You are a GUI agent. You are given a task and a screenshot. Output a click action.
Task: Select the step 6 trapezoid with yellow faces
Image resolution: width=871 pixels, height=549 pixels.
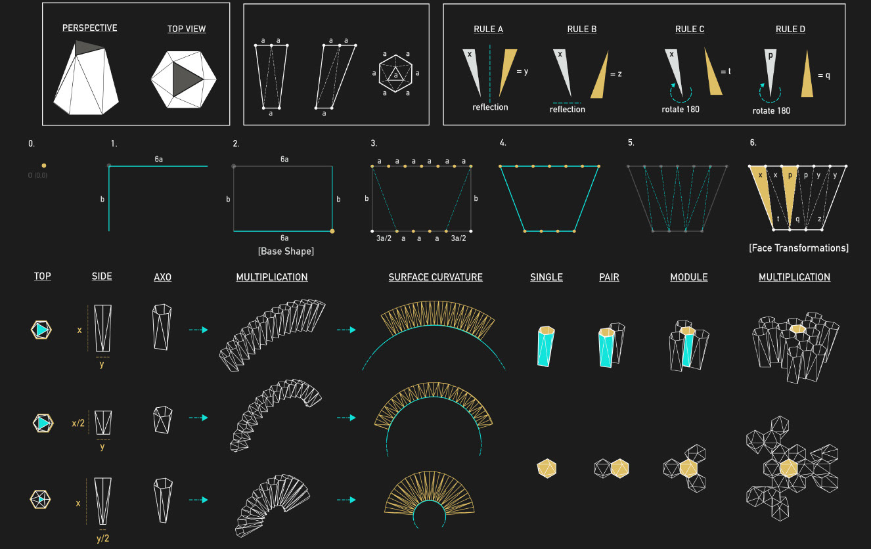click(798, 198)
